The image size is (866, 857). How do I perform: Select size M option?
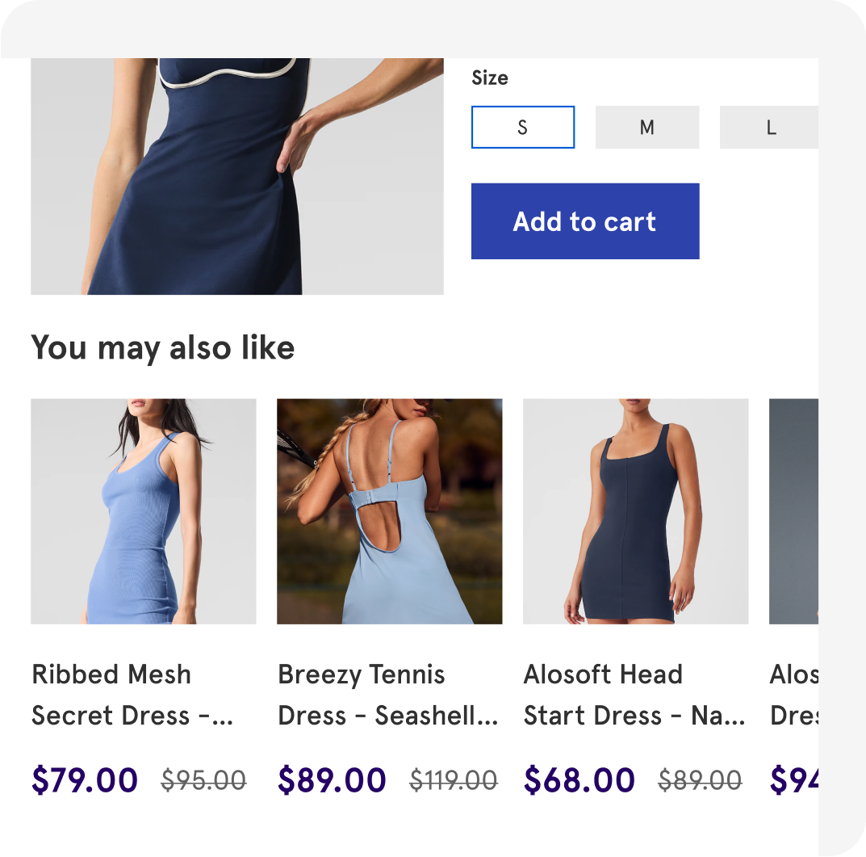pos(646,127)
